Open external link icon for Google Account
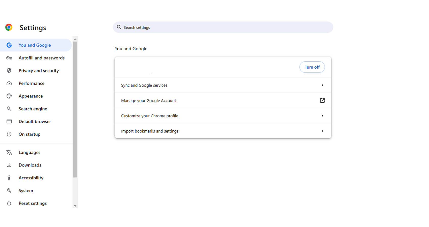Viewport: 429px width, 227px height. (322, 100)
